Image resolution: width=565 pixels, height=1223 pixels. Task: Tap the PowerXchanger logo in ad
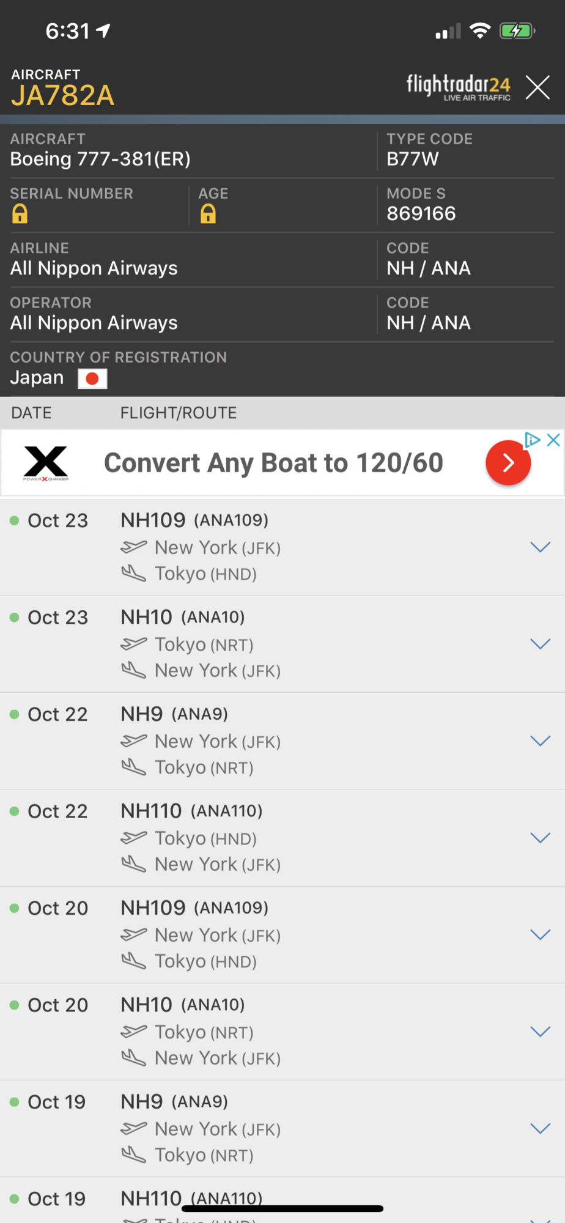click(x=46, y=463)
